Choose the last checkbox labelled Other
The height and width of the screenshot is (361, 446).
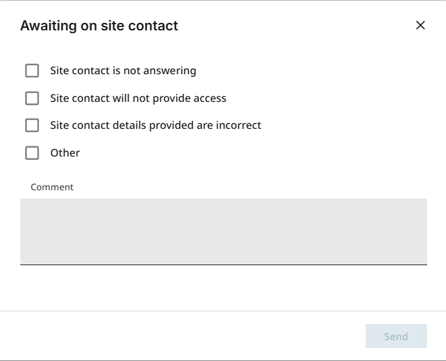click(x=32, y=153)
